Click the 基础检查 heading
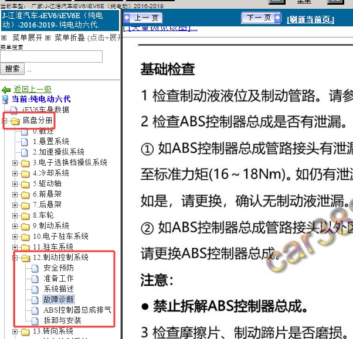The height and width of the screenshot is (339, 353). pyautogui.click(x=168, y=69)
